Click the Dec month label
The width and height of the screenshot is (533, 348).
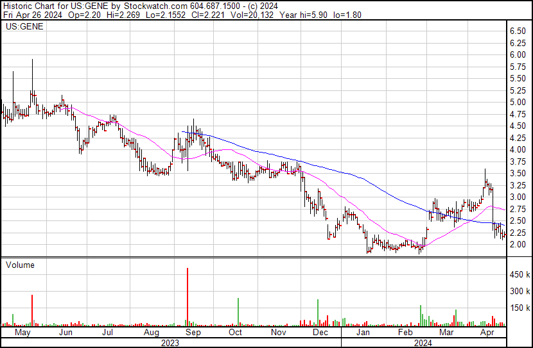(320, 333)
